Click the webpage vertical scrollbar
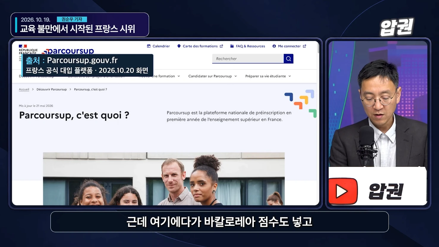The width and height of the screenshot is (439, 247). click(318, 48)
